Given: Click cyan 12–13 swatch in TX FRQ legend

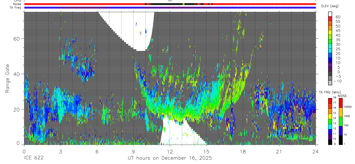Looking at the screenshot, I should tap(330, 127).
